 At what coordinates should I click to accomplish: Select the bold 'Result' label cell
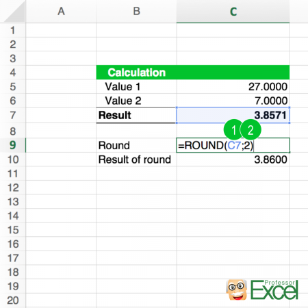[x=136, y=115]
